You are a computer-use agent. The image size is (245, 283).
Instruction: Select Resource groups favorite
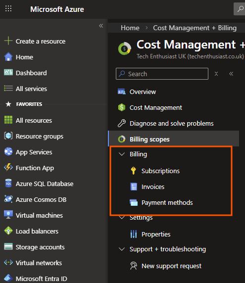coord(40,137)
